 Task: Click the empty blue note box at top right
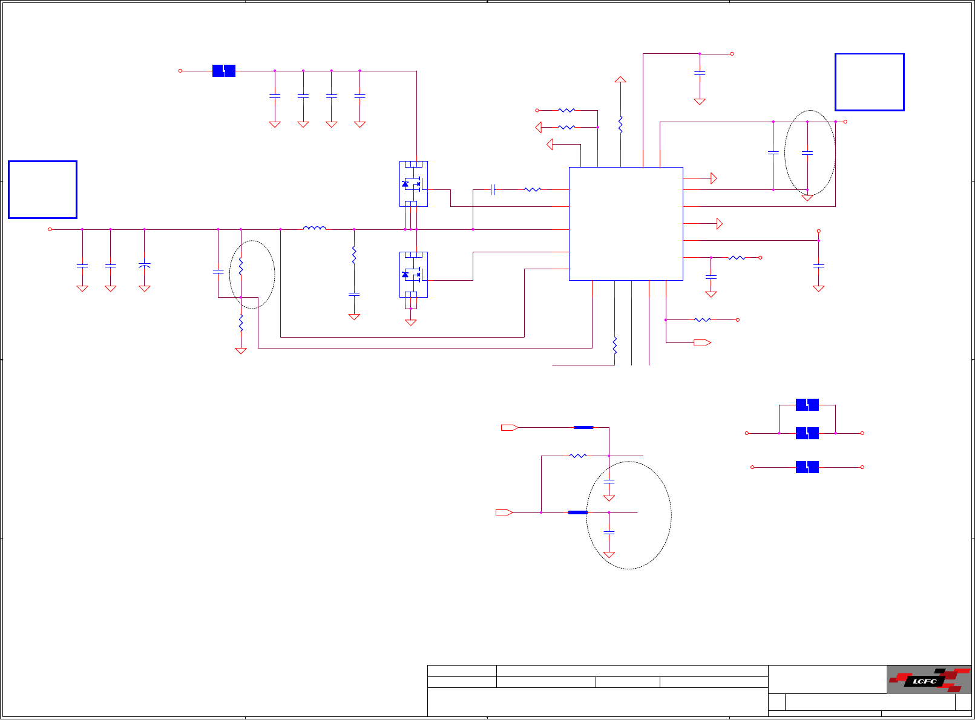pyautogui.click(x=870, y=82)
